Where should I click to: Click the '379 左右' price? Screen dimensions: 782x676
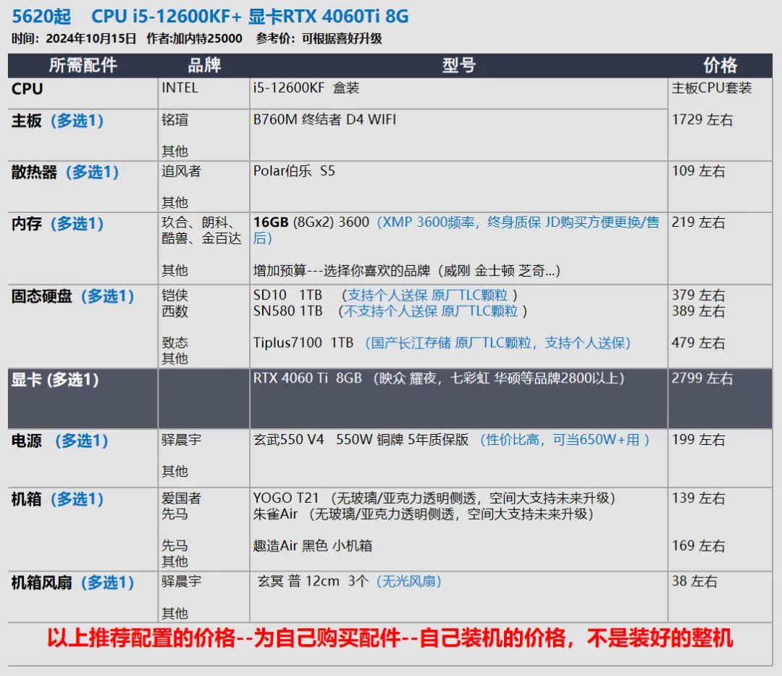698,296
